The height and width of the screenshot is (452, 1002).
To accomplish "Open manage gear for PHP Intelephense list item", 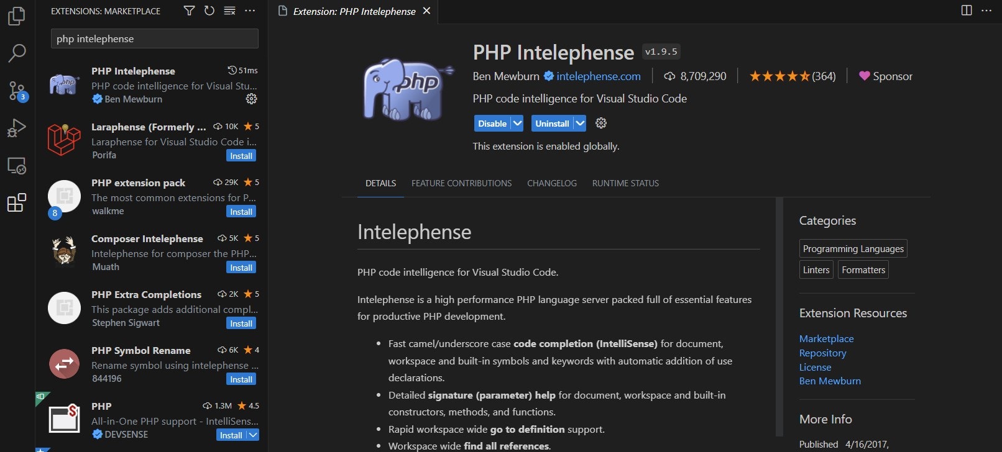I will pos(251,99).
